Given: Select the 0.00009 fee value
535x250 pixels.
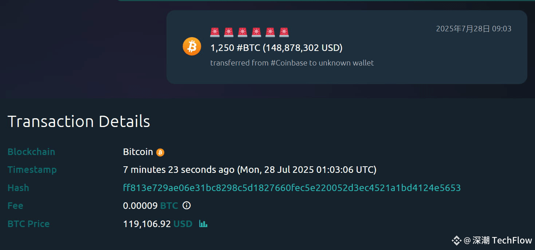Looking at the screenshot, I should tap(140, 206).
